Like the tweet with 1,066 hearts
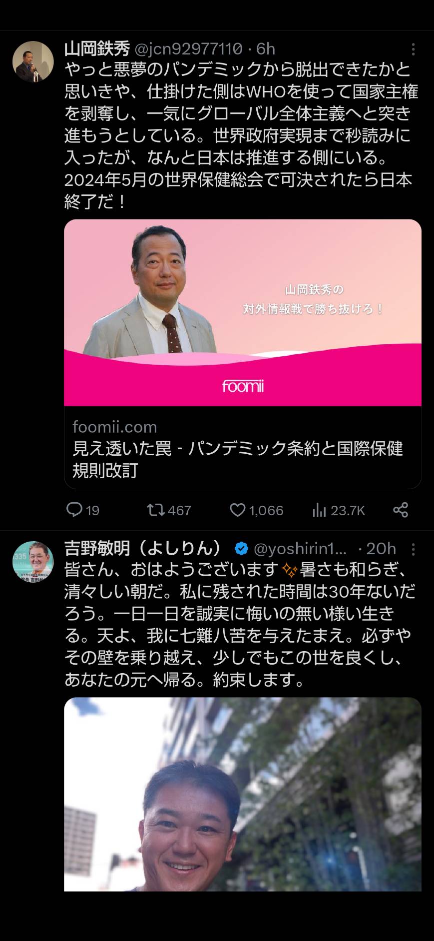This screenshot has width=434, height=941. coord(237,510)
